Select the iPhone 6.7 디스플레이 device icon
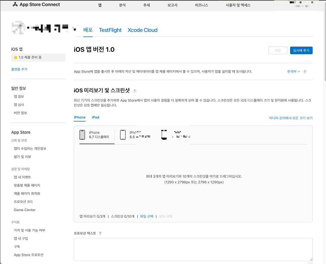This screenshot has width=326, height=264. (x=82, y=135)
